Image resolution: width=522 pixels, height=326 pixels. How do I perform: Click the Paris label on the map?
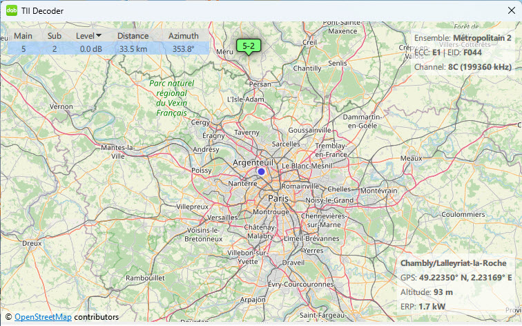(x=278, y=198)
